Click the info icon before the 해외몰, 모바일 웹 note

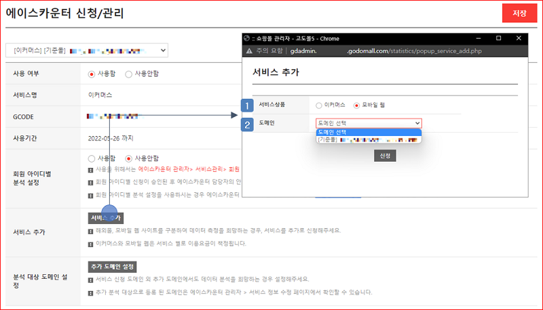click(x=92, y=231)
